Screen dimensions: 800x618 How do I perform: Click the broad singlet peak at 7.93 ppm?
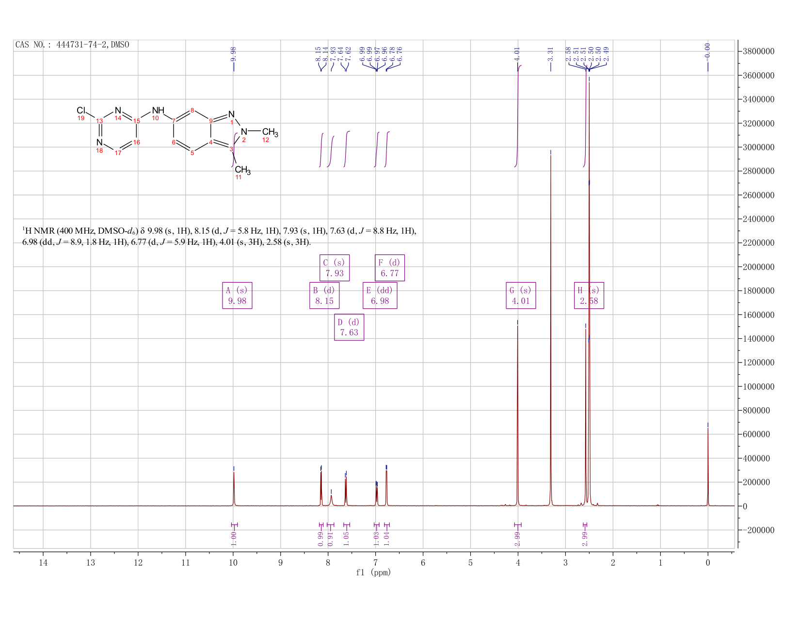331,500
